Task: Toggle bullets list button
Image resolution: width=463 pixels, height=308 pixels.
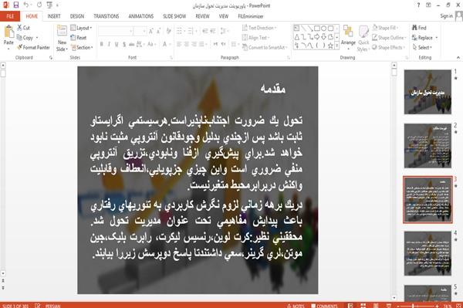Action: [180, 31]
